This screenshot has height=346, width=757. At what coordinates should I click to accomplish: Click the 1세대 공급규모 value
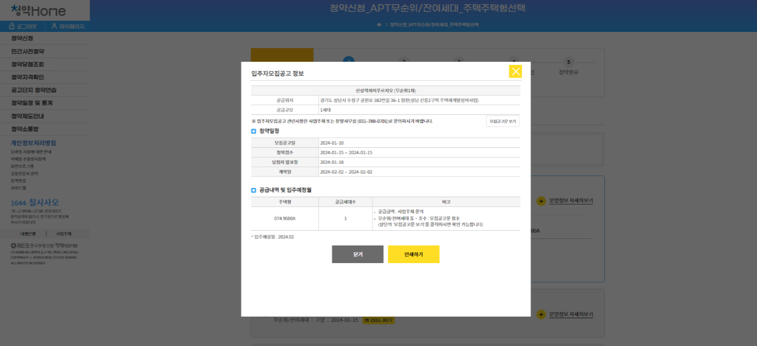pyautogui.click(x=325, y=110)
